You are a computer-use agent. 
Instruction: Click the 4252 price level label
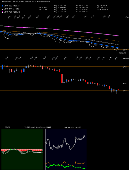[x=124, y=83]
